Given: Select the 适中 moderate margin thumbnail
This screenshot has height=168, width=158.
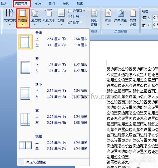Looking at the screenshot, I should (x=25, y=93).
